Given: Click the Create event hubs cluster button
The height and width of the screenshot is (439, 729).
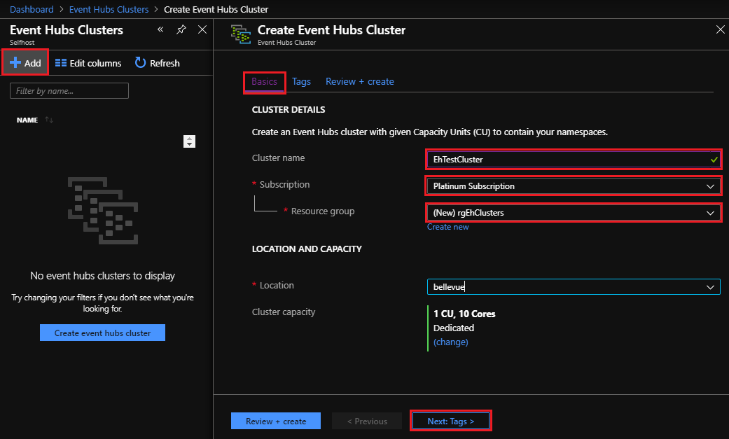Looking at the screenshot, I should pos(102,333).
